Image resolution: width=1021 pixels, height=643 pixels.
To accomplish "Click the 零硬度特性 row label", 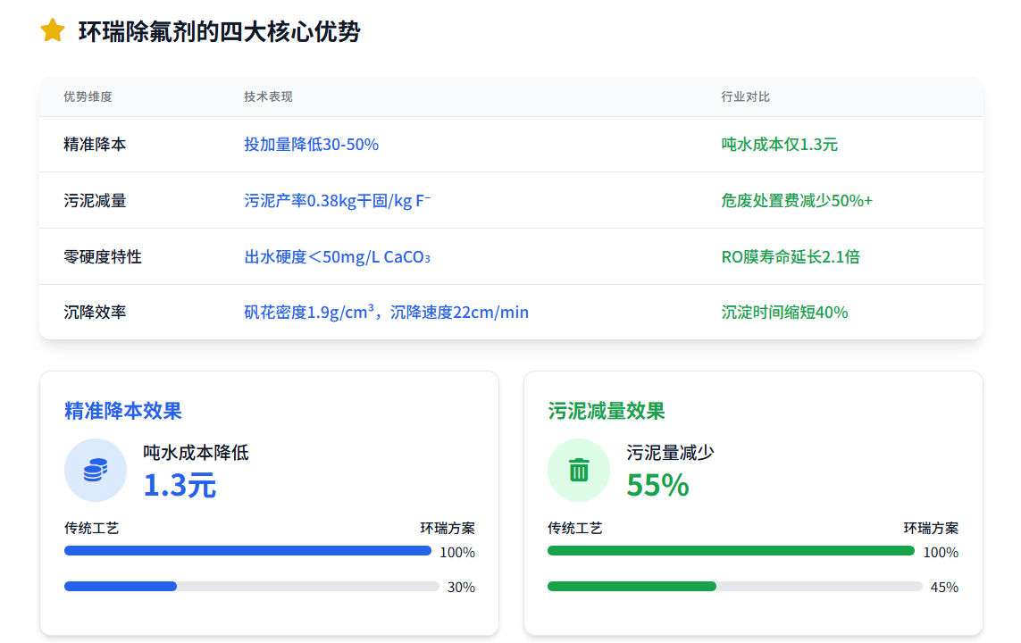I will [103, 257].
